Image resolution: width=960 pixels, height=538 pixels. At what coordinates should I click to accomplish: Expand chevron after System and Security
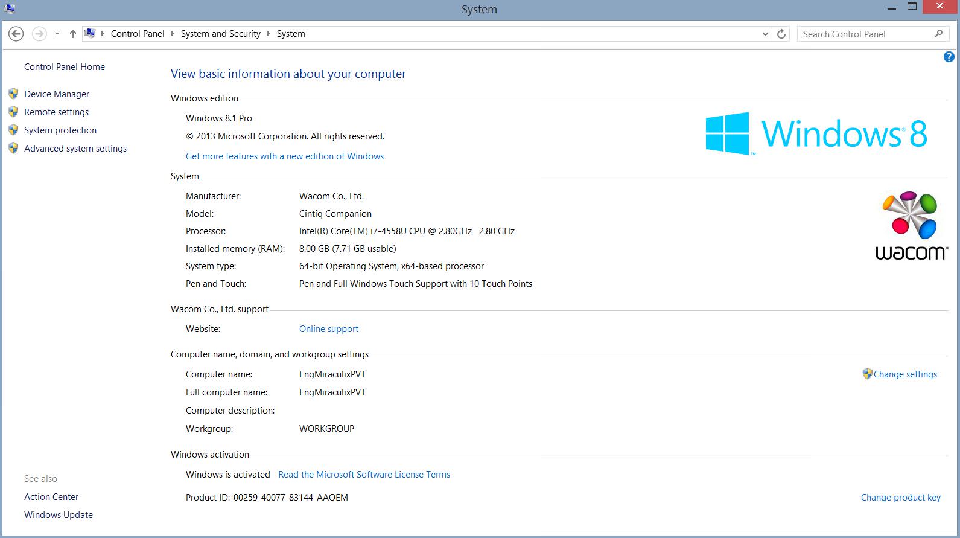click(x=269, y=34)
